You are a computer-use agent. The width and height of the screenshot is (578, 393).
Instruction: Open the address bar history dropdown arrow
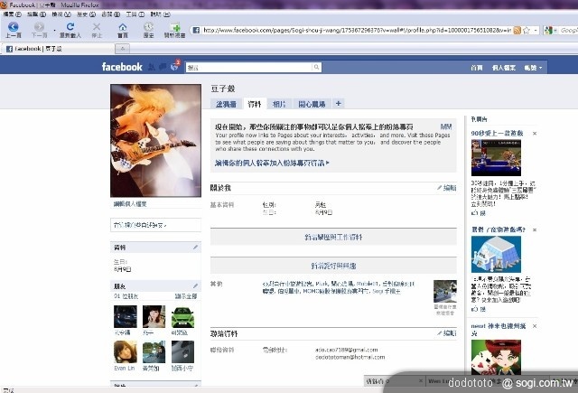(536, 30)
